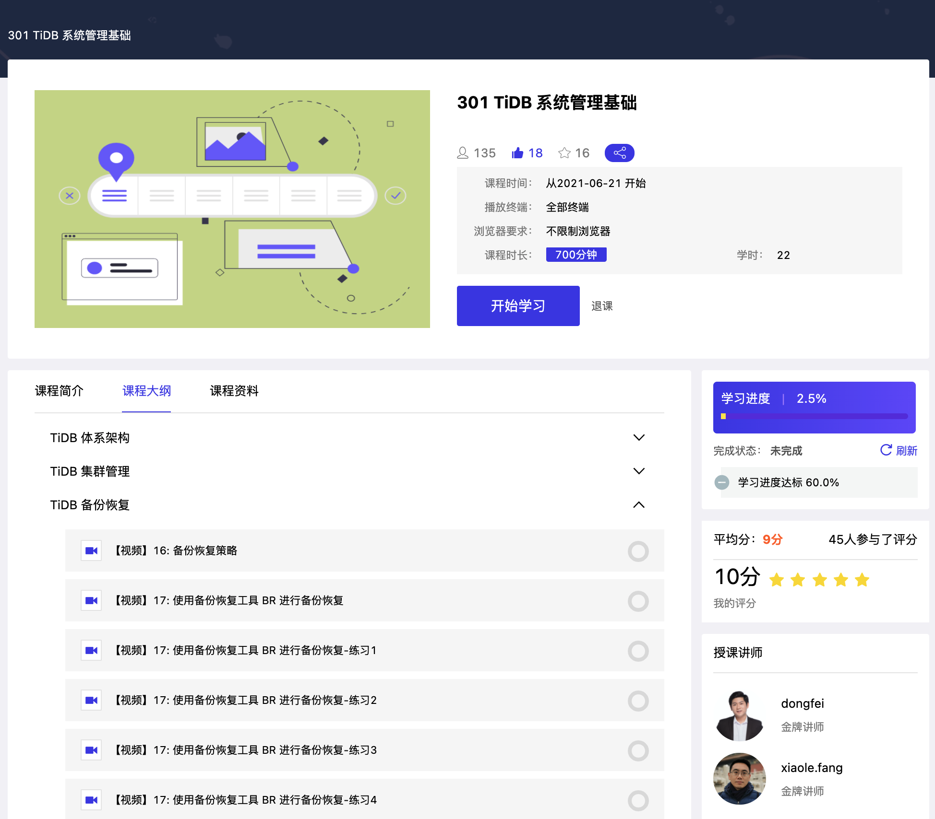Click the fifth rating star
Viewport: 935px width, 819px height.
862,580
